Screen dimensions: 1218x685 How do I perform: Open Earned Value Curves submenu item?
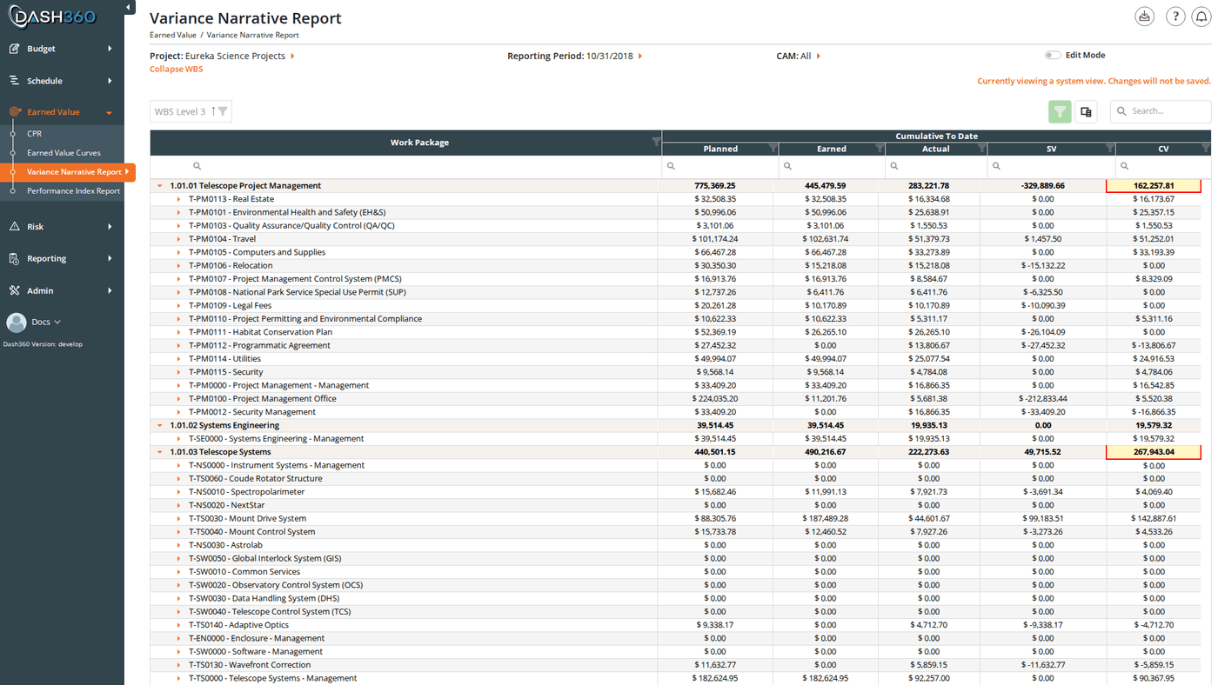click(x=64, y=153)
